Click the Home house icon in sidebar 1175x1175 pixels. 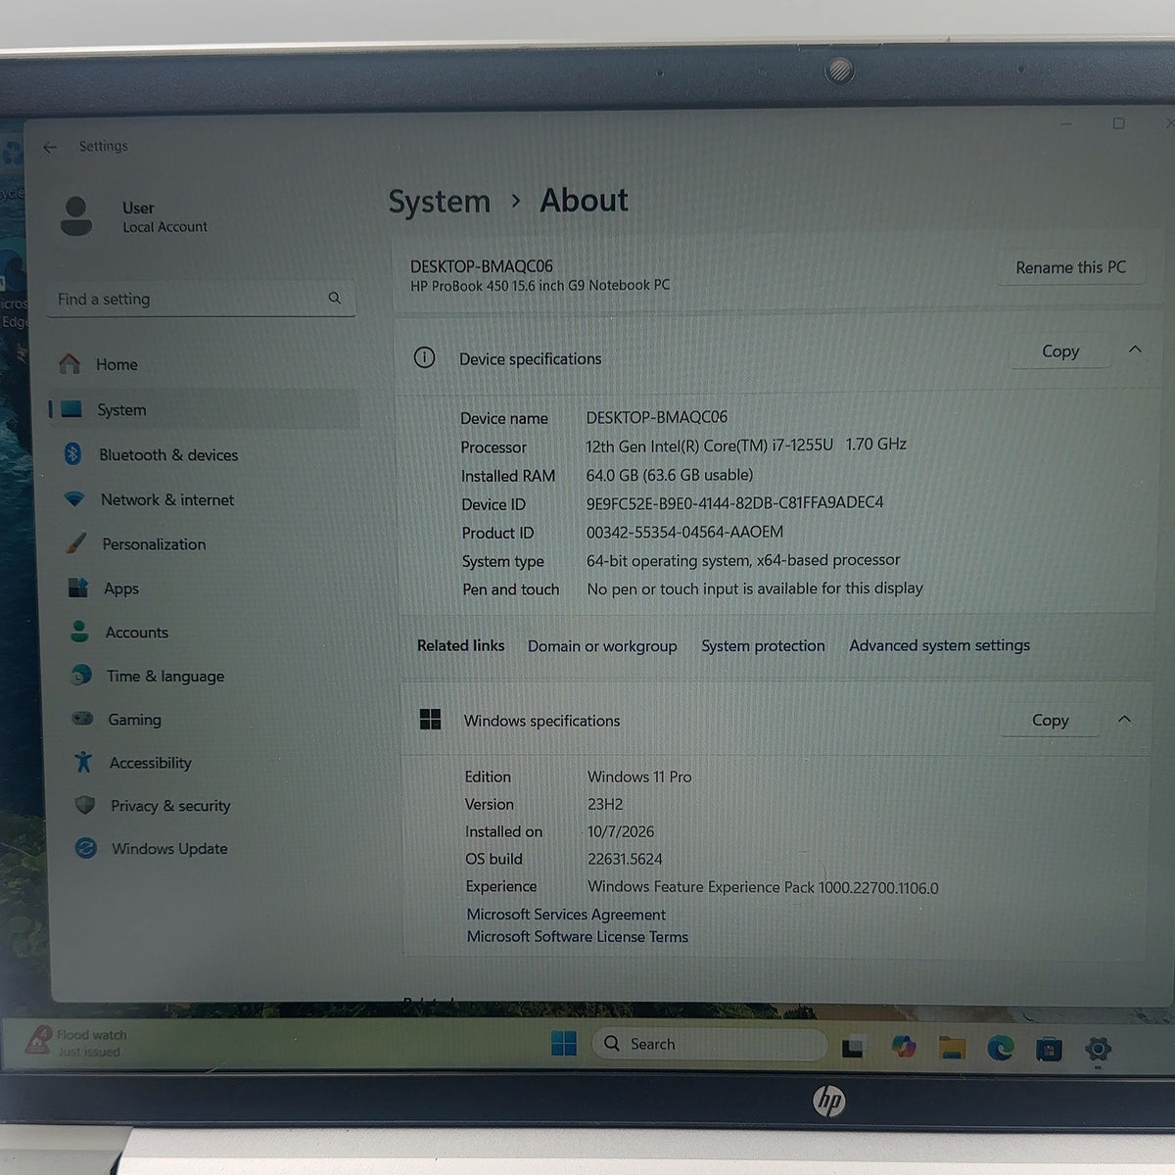click(70, 364)
